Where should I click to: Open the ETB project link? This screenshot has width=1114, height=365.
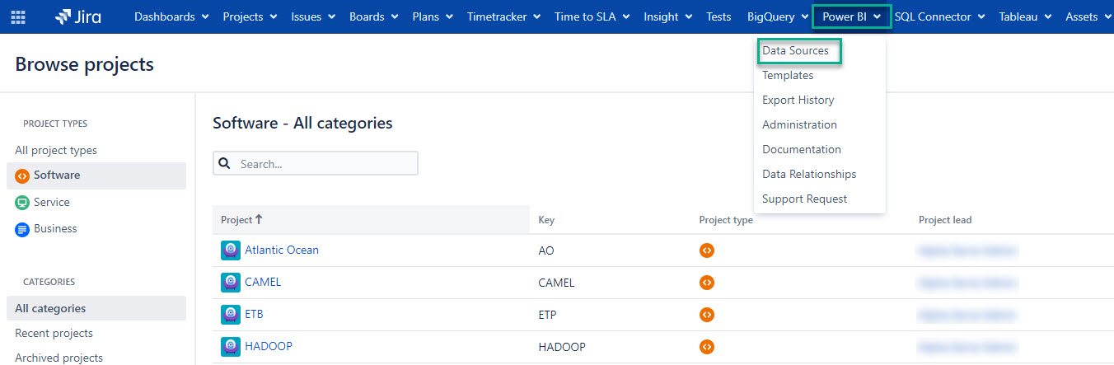click(x=254, y=315)
